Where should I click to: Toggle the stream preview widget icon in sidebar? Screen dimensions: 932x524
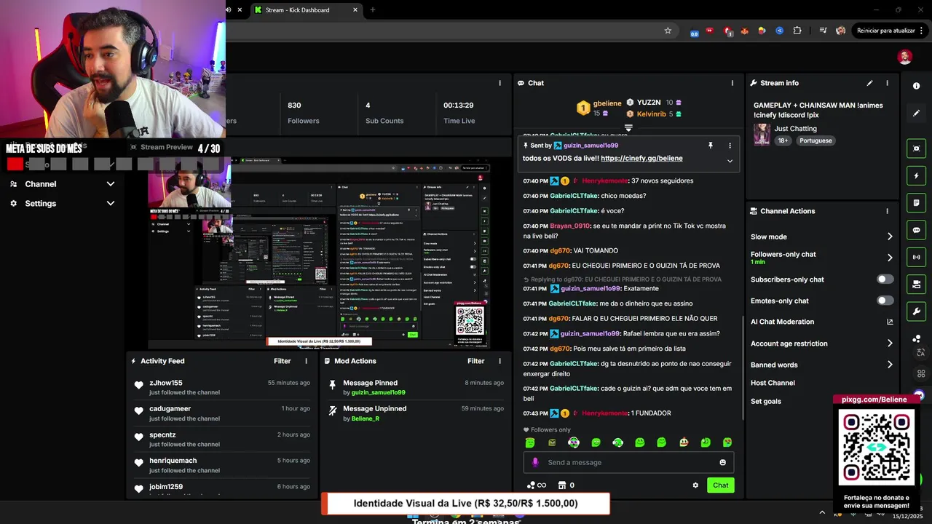click(916, 148)
